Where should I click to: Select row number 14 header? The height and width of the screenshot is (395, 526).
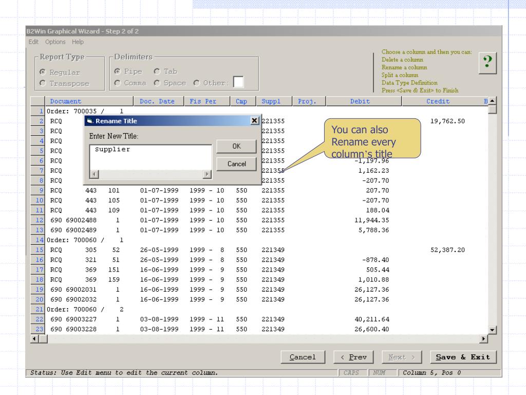[x=37, y=240]
